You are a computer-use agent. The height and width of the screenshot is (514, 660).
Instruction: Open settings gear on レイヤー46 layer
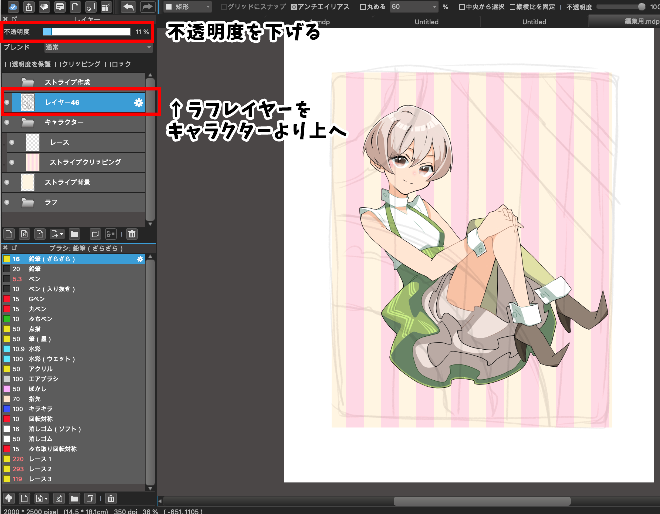pyautogui.click(x=138, y=103)
